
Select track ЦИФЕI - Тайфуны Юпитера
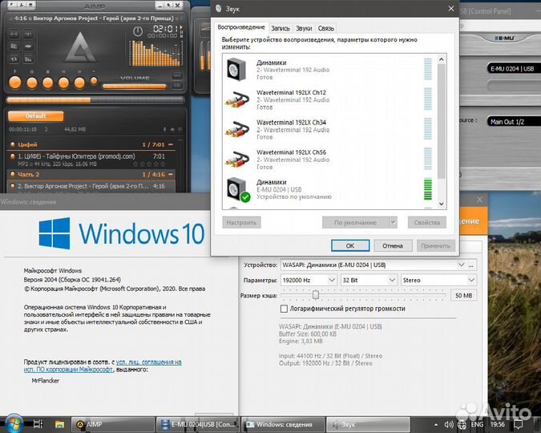(x=91, y=160)
